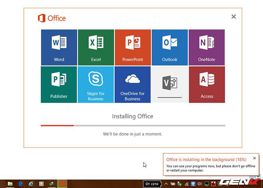Click the installation progress bar
The height and width of the screenshot is (188, 263).
[133, 125]
